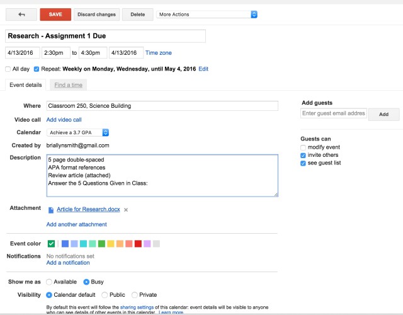The height and width of the screenshot is (315, 403).
Task: Open the Add a notification link
Action: pos(68,263)
